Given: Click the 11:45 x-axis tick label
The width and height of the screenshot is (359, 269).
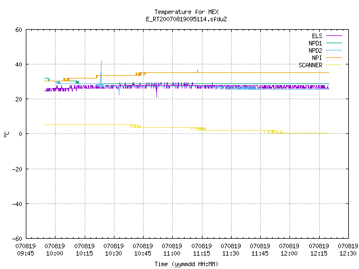Looking at the screenshot, I should tap(260, 253).
